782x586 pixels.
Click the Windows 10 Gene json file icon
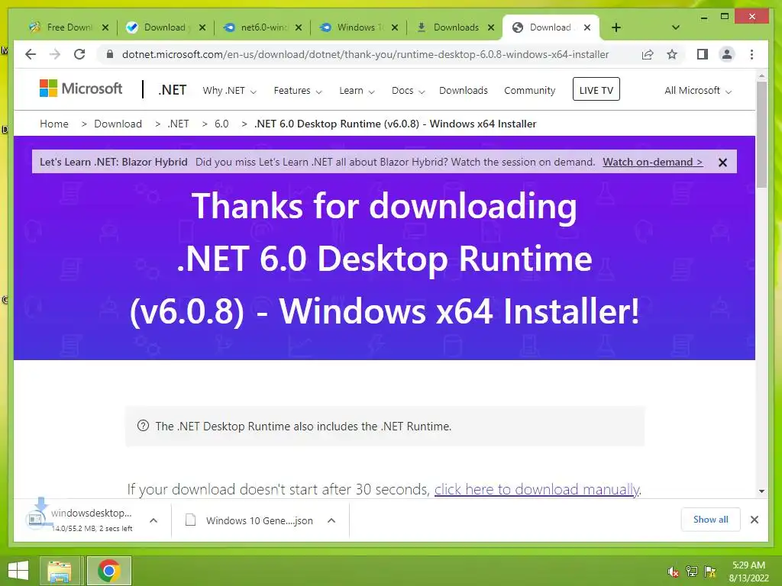[x=190, y=520]
